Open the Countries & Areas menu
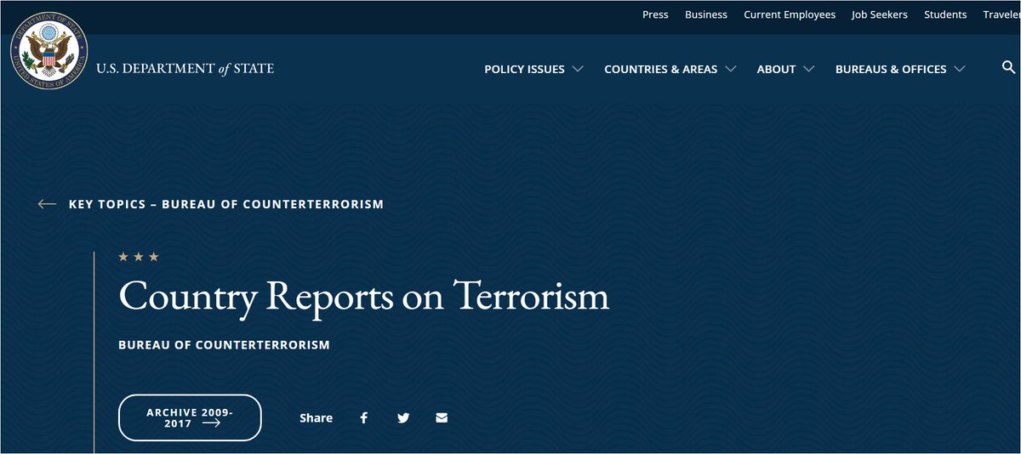 (661, 69)
